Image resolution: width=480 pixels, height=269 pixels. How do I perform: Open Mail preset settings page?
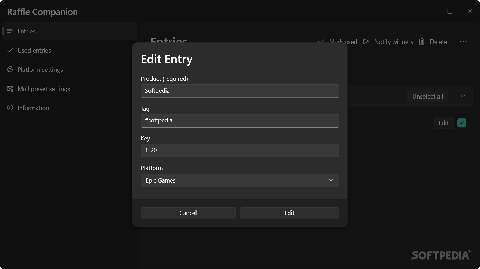[x=69, y=89]
